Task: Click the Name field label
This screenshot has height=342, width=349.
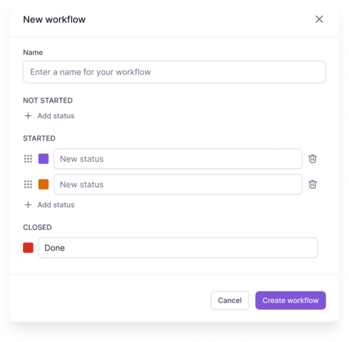Action: pos(33,53)
